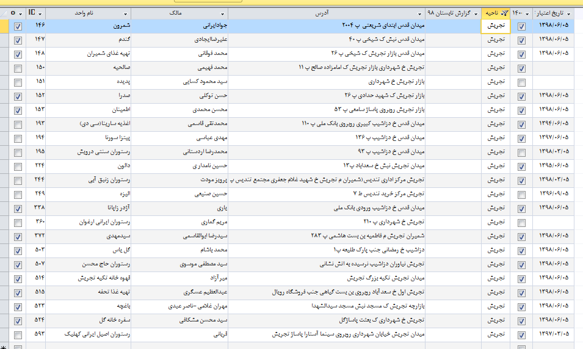Click the date cell ۱۳۹۴/۰۶/۰۵ in row 193

[553, 124]
